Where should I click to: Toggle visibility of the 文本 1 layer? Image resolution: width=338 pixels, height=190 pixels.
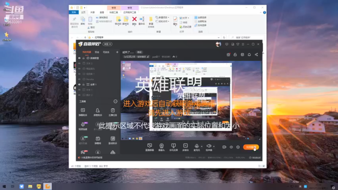point(79,90)
